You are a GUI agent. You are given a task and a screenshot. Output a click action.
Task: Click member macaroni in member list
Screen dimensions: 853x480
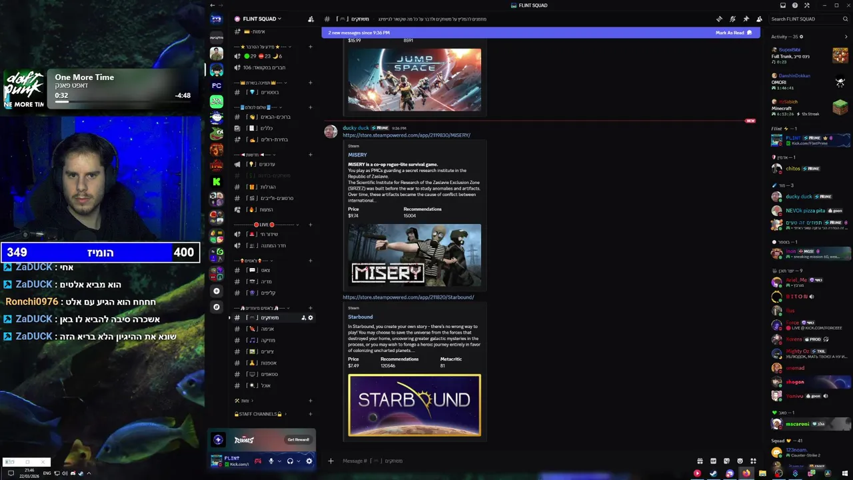tap(810, 424)
